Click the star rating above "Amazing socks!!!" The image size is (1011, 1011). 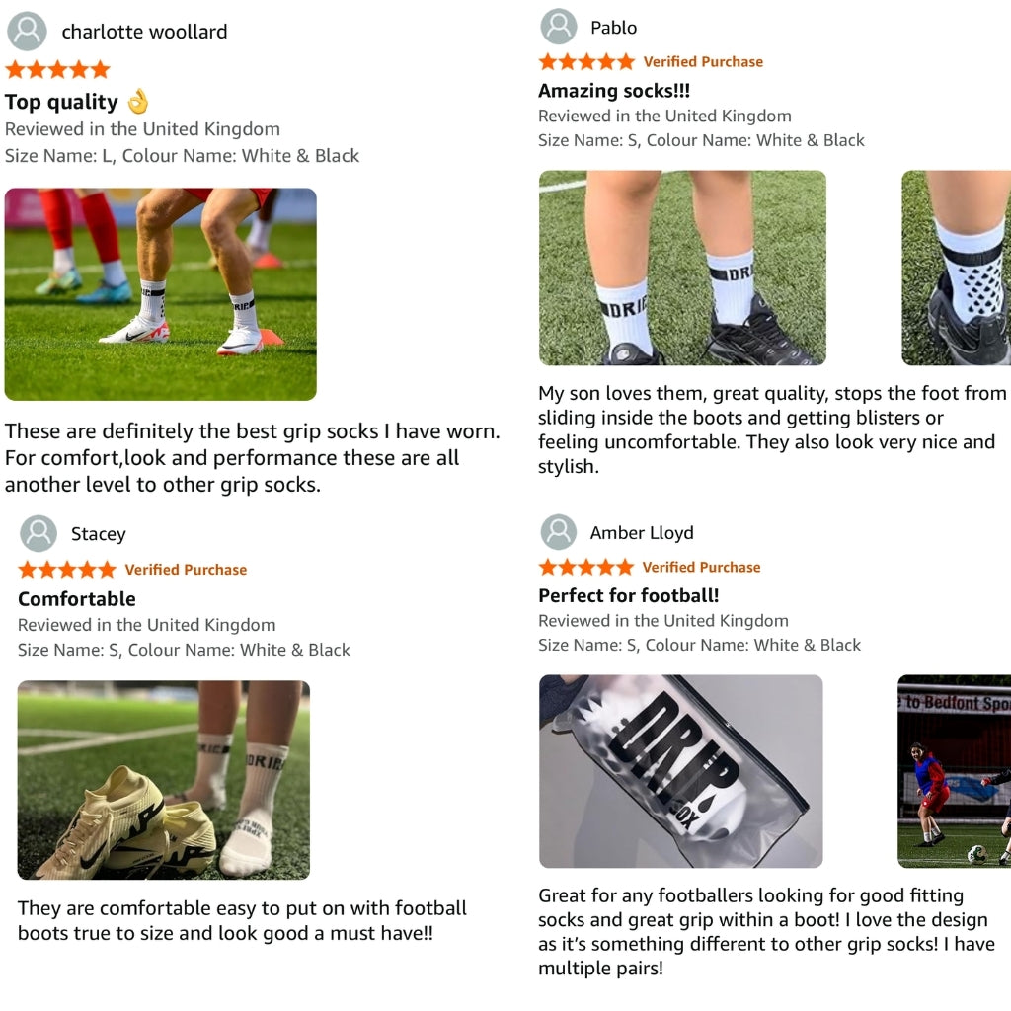586,62
